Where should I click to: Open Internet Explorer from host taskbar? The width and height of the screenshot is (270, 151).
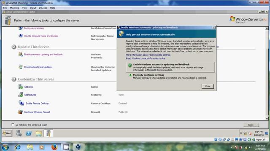18,147
